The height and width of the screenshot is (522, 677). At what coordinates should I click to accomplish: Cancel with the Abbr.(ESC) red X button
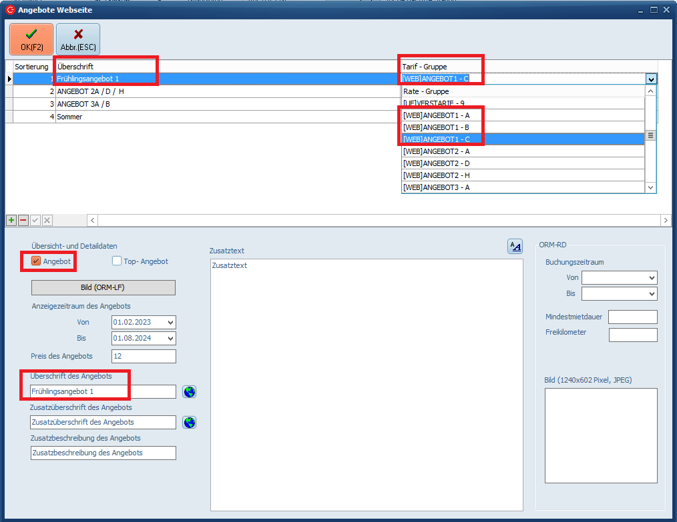(x=78, y=39)
